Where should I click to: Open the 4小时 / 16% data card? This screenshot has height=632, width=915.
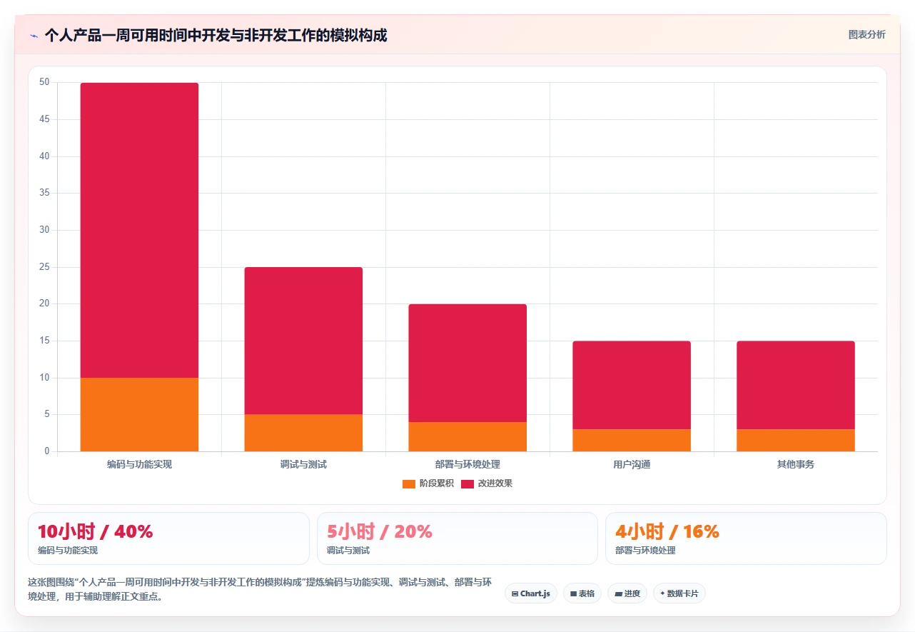[746, 538]
